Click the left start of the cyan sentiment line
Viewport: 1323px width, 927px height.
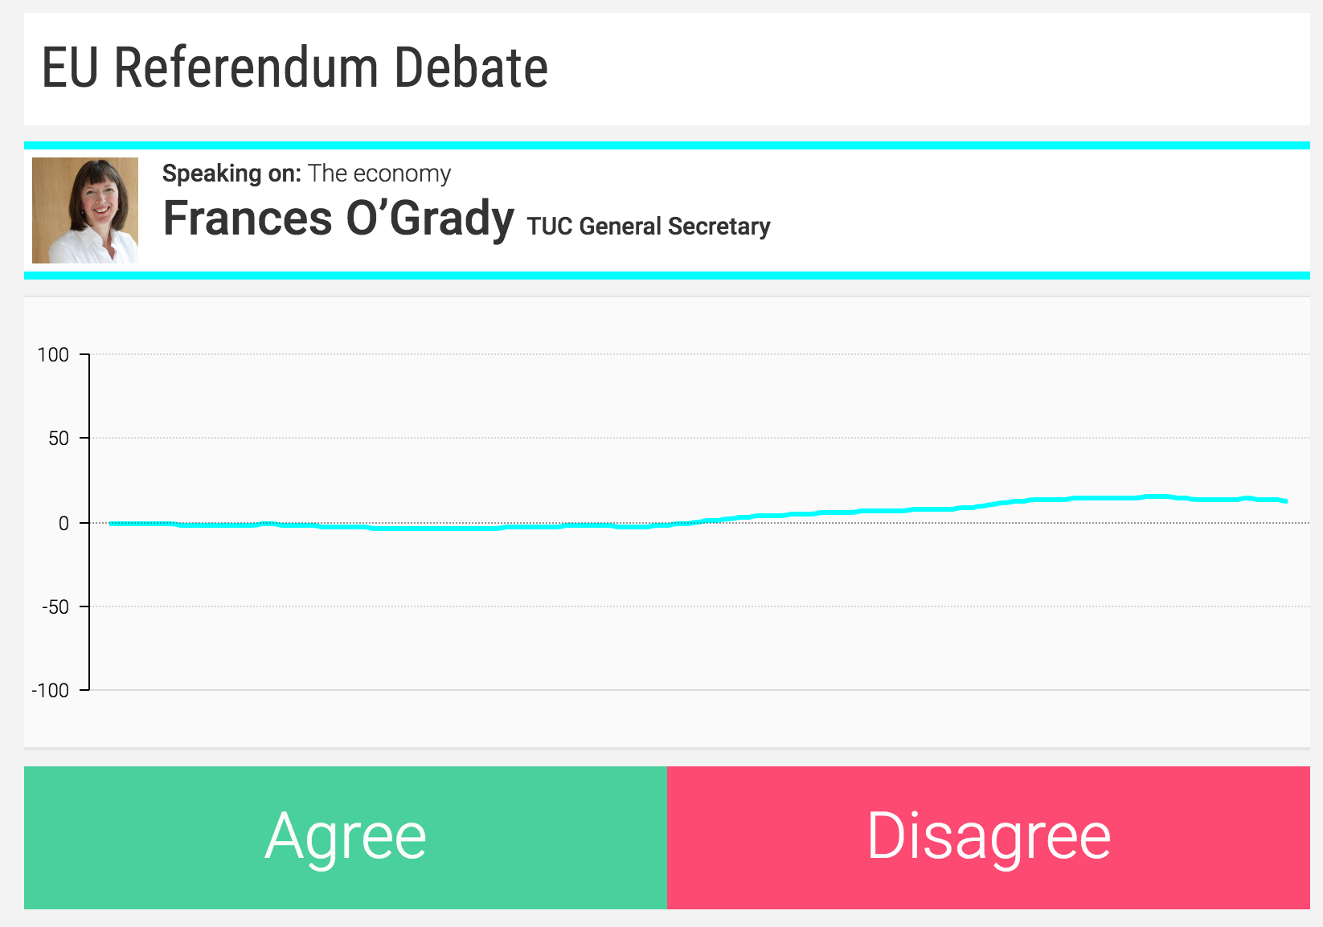tap(112, 524)
